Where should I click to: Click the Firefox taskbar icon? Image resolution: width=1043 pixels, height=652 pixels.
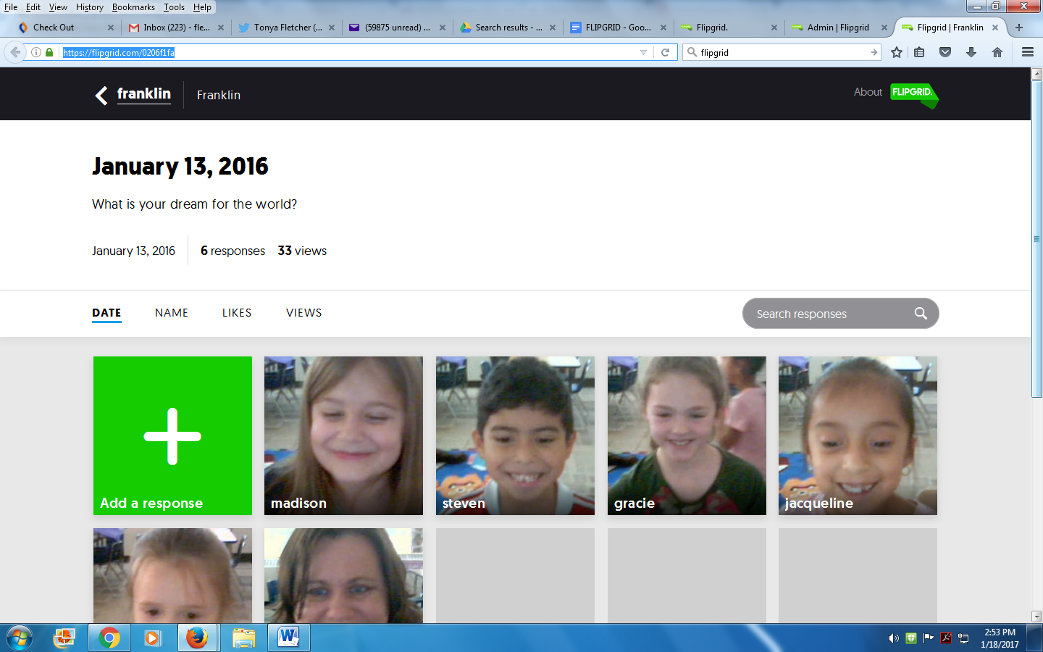point(197,638)
